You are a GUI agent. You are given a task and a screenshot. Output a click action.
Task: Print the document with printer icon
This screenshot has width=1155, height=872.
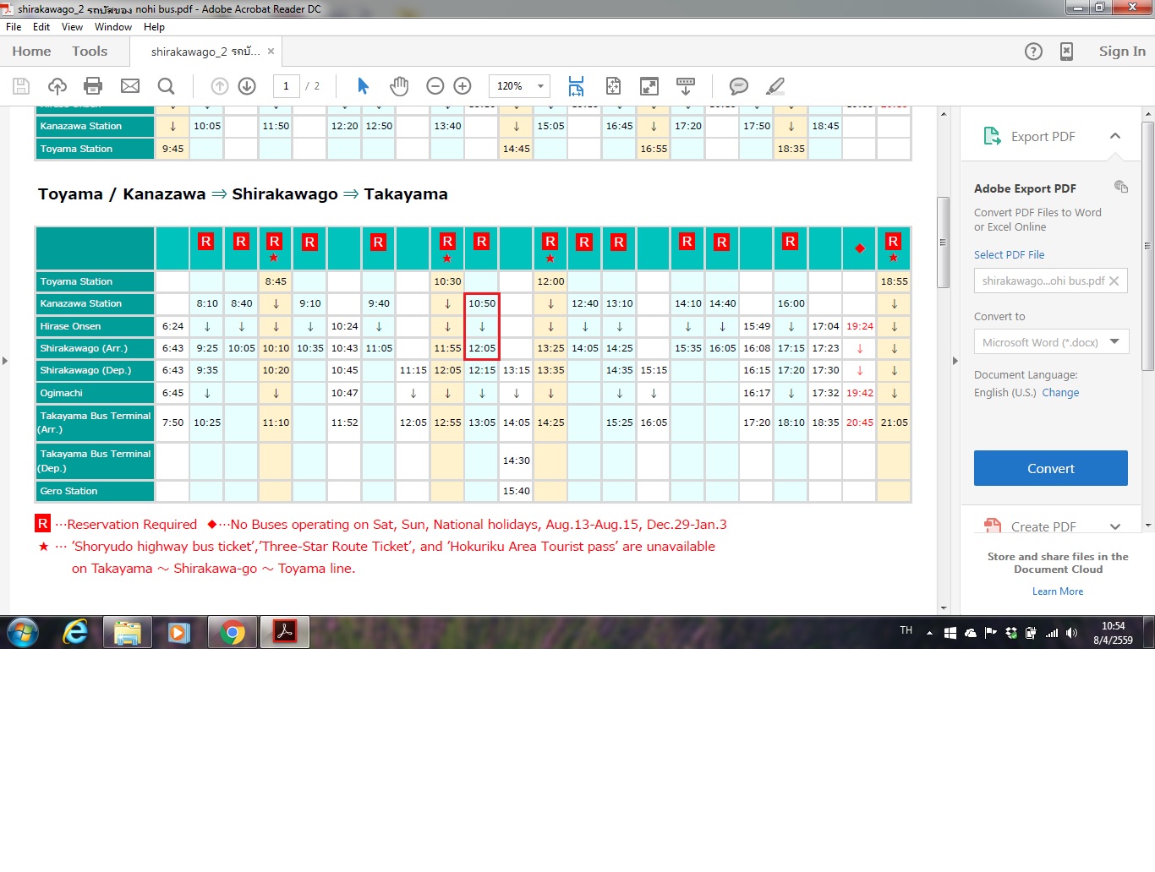point(94,86)
